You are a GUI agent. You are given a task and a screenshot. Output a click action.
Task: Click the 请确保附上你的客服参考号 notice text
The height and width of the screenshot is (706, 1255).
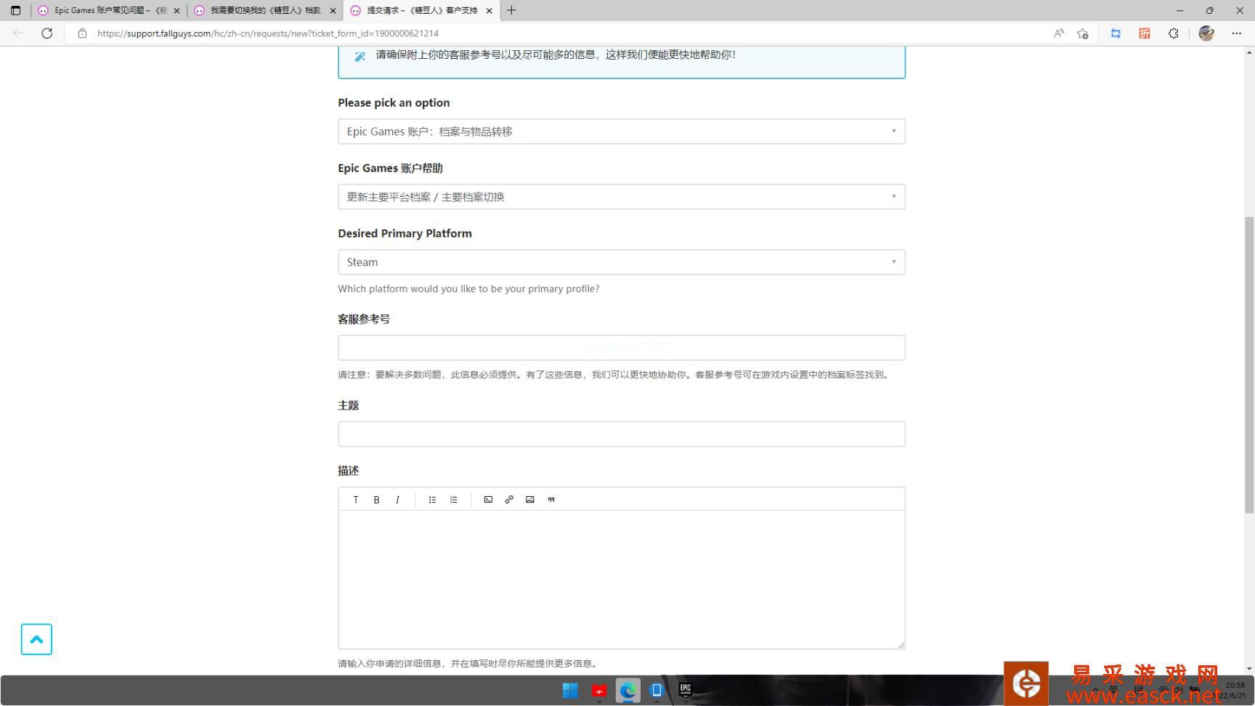(556, 54)
